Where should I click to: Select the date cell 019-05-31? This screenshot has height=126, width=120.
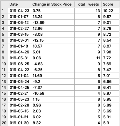[19, 58]
